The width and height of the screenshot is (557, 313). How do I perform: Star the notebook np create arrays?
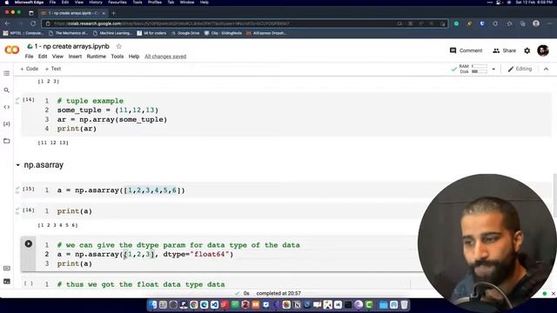[119, 46]
